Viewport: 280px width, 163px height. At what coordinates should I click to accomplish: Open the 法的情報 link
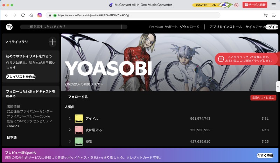(x=13, y=106)
